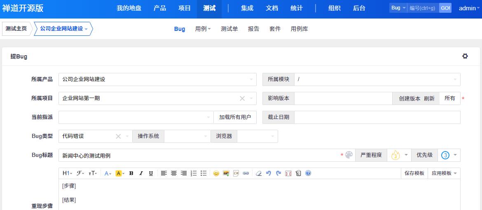Image resolution: width=482 pixels, height=210 pixels.
Task: Open the priority (优先级) dropdown
Action: click(x=449, y=155)
